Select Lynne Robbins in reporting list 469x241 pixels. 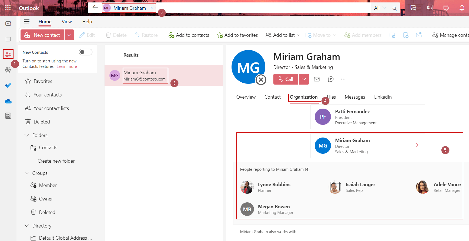[274, 185]
